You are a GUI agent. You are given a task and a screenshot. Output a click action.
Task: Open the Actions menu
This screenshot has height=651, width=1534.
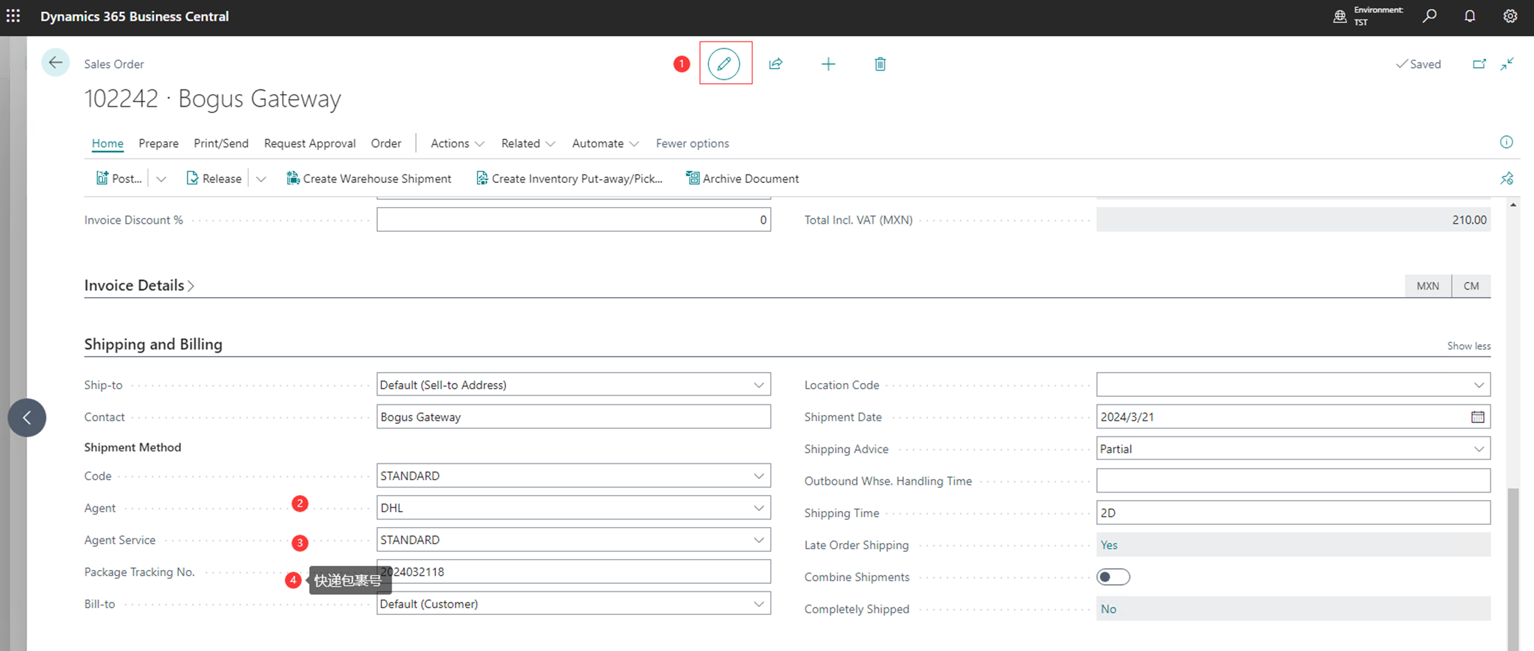click(x=457, y=143)
